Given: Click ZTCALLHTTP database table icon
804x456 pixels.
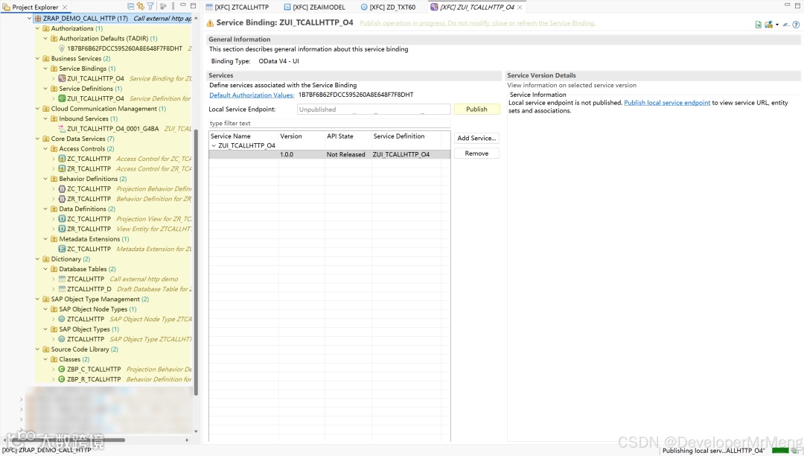Looking at the screenshot, I should coord(62,279).
